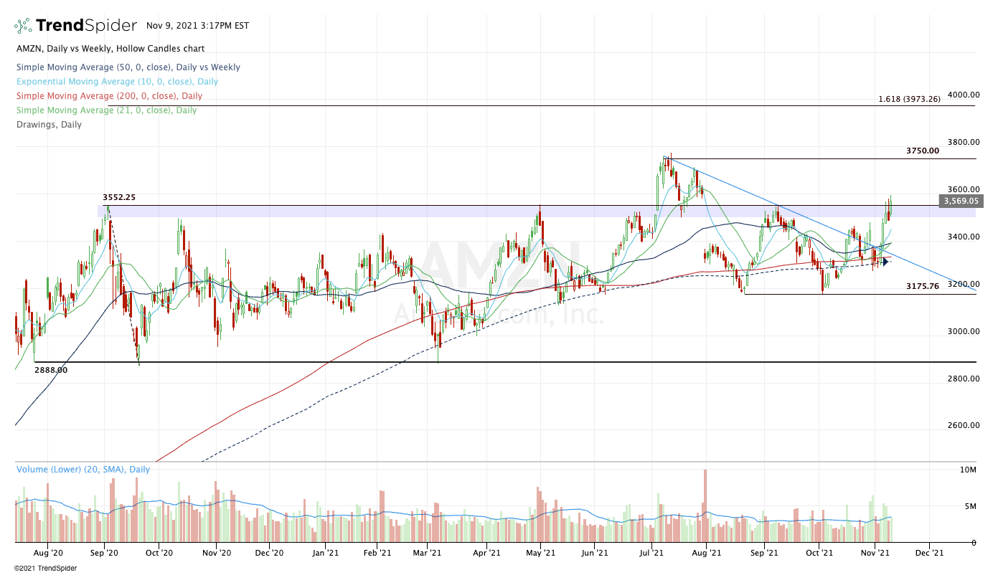Click the 3800.00 price axis label
This screenshot has width=998, height=575.
[962, 142]
